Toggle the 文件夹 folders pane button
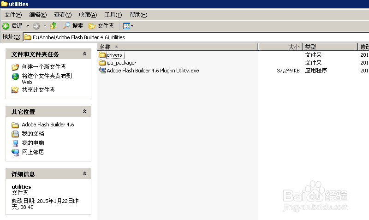 click(x=101, y=26)
